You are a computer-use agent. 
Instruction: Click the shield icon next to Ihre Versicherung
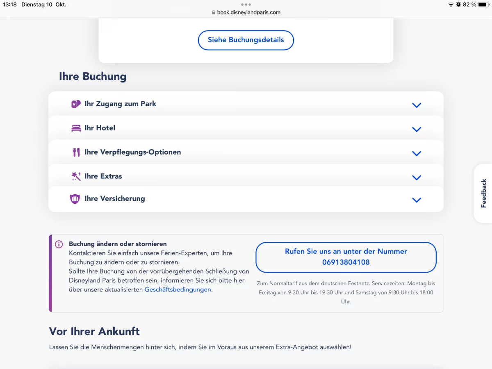tap(75, 199)
